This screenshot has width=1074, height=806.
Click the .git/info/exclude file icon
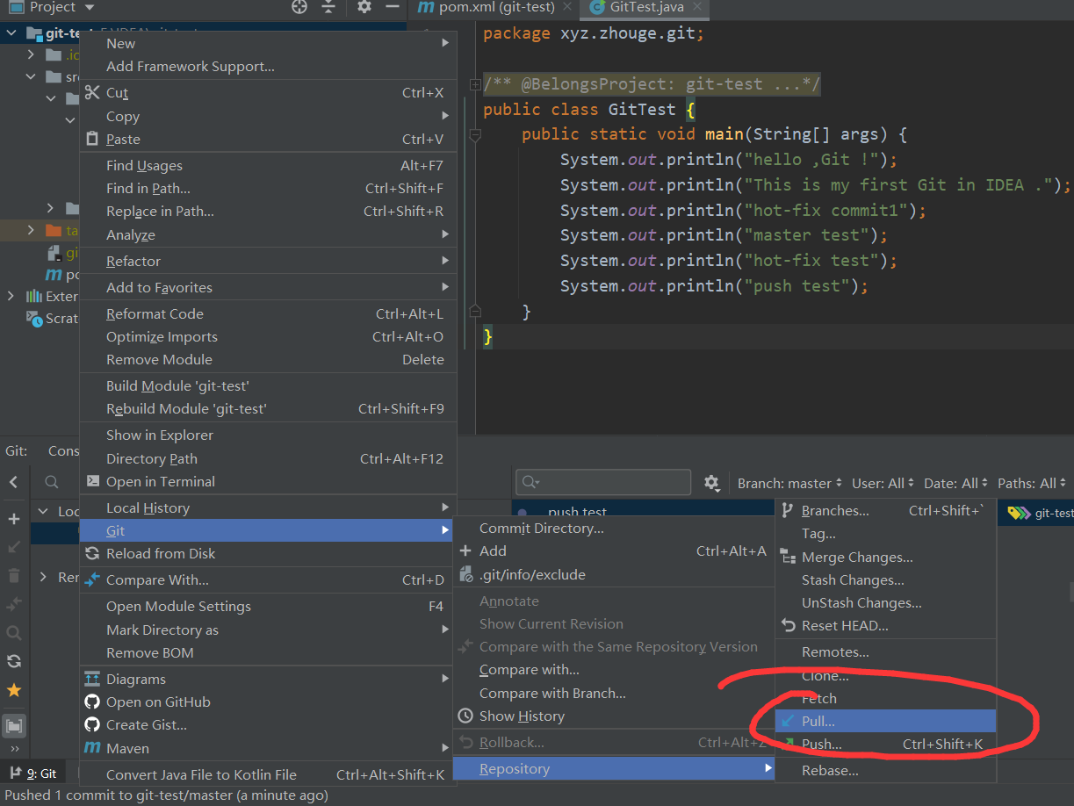point(465,574)
